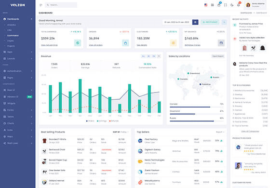
Task: Open the language flag selector
Action: click(206, 5)
